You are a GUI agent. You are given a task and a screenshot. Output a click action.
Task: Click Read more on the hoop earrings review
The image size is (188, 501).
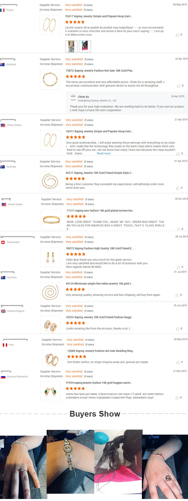point(104,154)
